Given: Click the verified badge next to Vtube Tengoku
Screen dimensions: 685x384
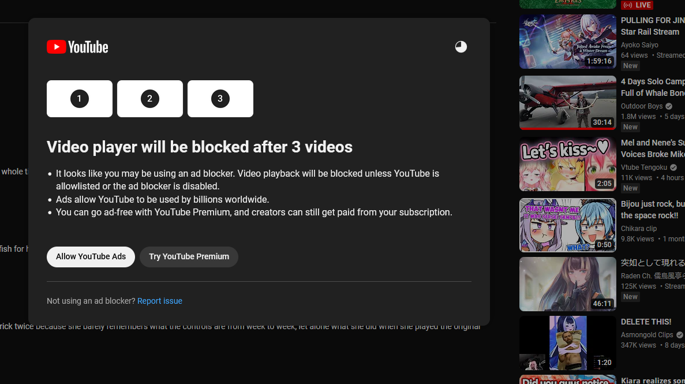Looking at the screenshot, I should coord(673,167).
